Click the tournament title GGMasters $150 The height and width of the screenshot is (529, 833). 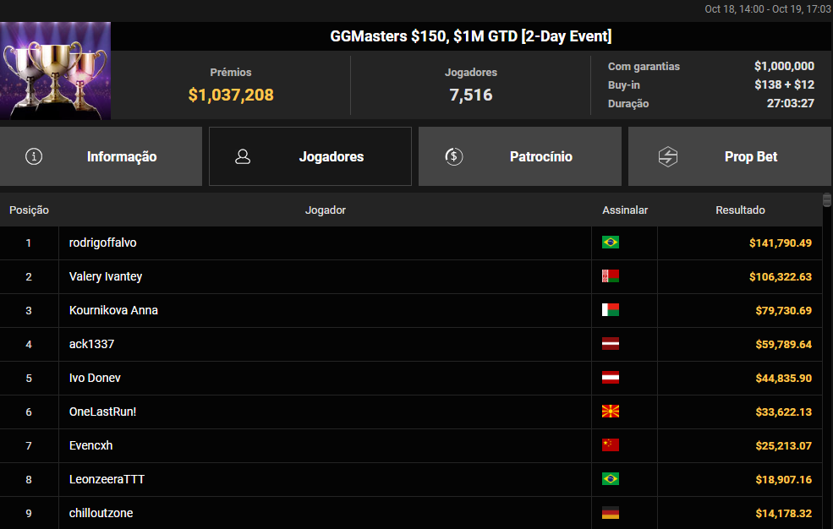(471, 36)
